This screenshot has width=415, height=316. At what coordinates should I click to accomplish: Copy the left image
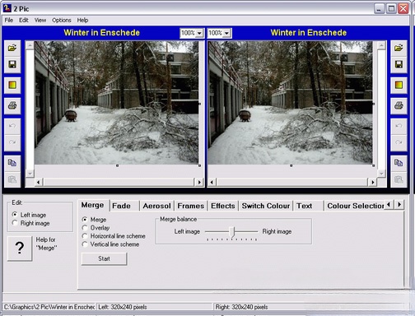(12, 163)
